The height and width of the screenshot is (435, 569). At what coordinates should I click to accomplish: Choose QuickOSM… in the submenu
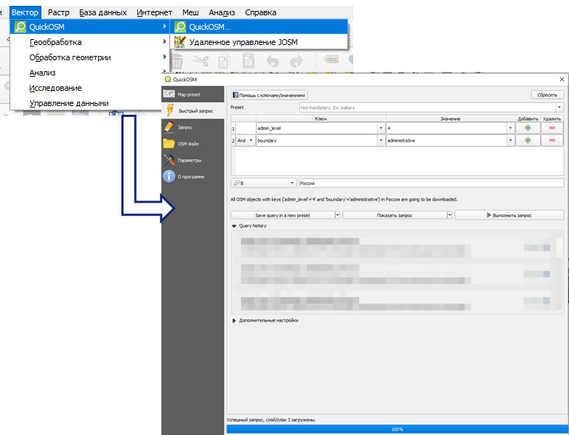click(x=259, y=27)
